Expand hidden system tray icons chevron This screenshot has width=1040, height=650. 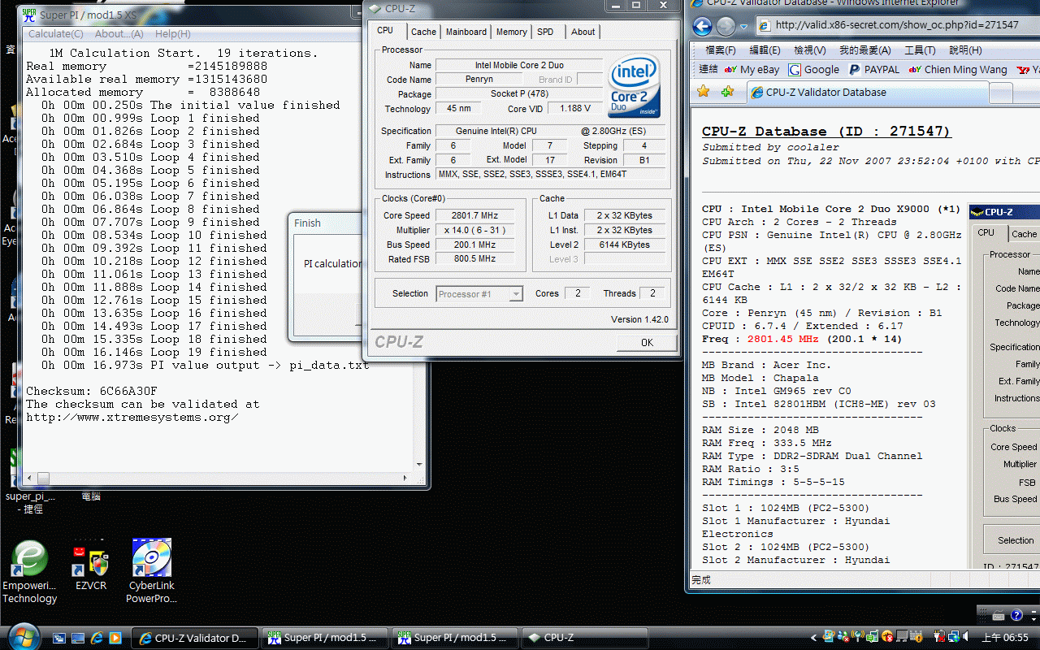point(813,637)
